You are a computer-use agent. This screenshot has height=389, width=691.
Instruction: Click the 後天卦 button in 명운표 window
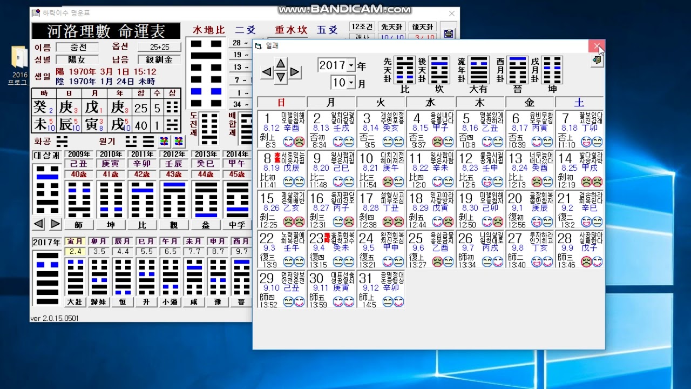point(422,26)
